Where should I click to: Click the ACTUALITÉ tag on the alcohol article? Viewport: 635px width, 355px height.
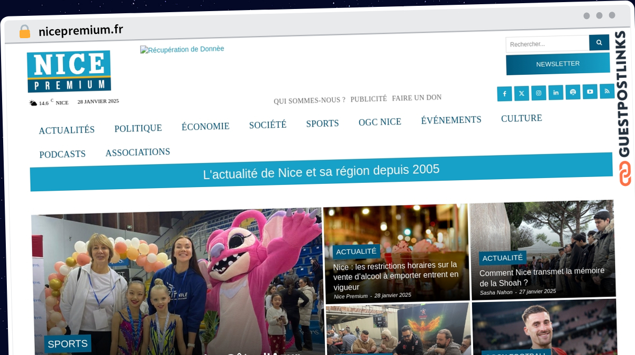(x=356, y=252)
